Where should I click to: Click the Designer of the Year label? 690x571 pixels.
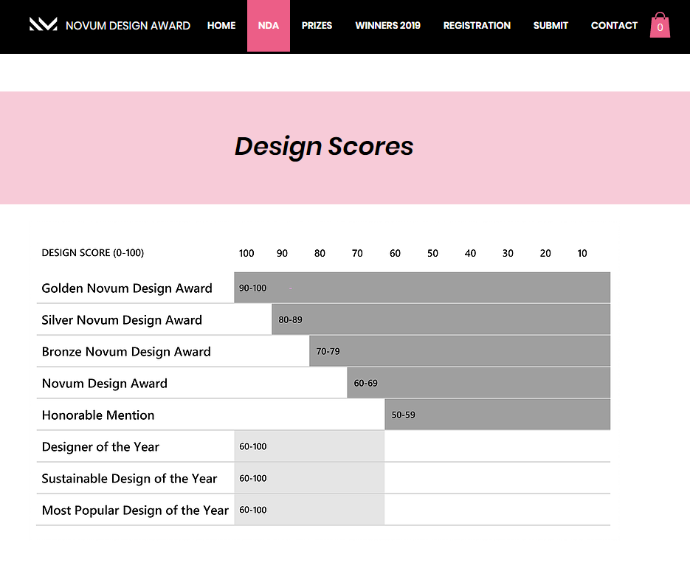click(100, 446)
